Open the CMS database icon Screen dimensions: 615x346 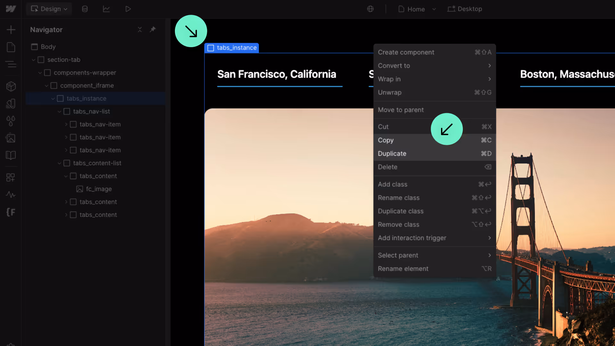click(85, 9)
